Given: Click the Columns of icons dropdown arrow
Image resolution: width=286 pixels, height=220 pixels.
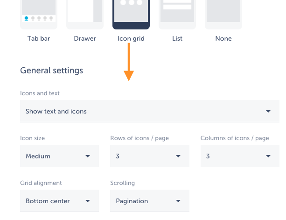Looking at the screenshot, I should [268, 156].
